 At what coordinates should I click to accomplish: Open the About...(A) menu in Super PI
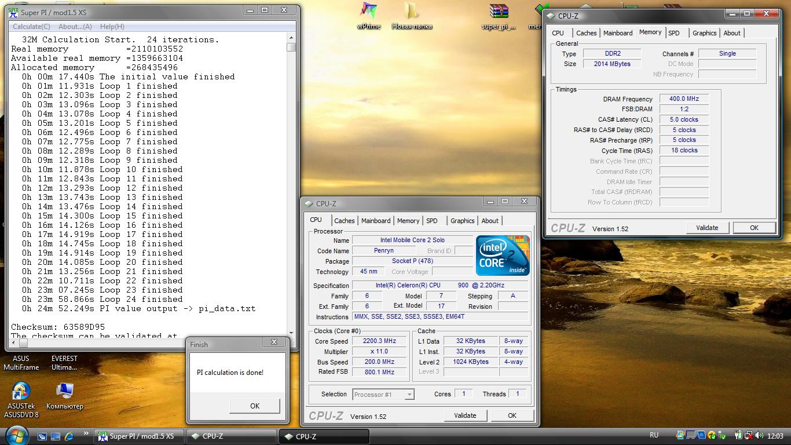coord(75,27)
